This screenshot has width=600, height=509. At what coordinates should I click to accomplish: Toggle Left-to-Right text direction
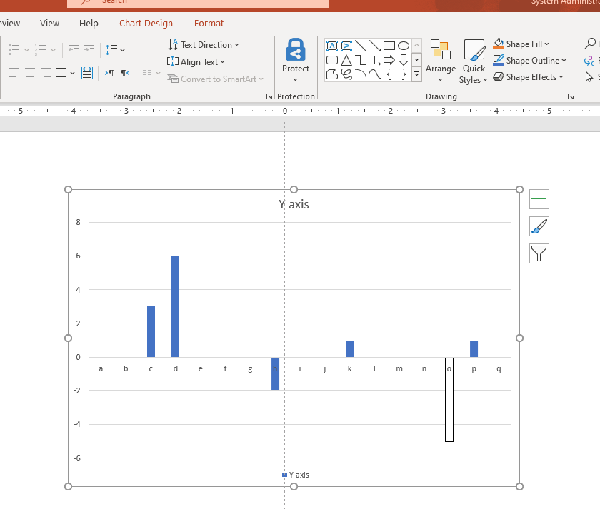pos(109,72)
